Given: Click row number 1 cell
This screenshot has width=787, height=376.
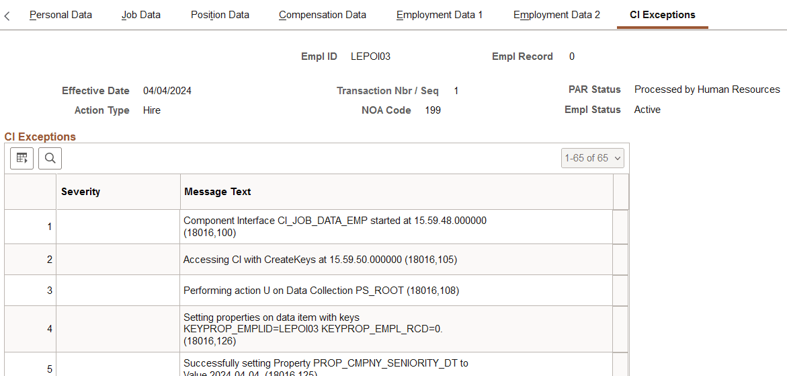Looking at the screenshot, I should [30, 227].
